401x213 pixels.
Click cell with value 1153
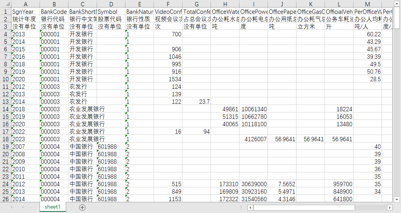168,199
